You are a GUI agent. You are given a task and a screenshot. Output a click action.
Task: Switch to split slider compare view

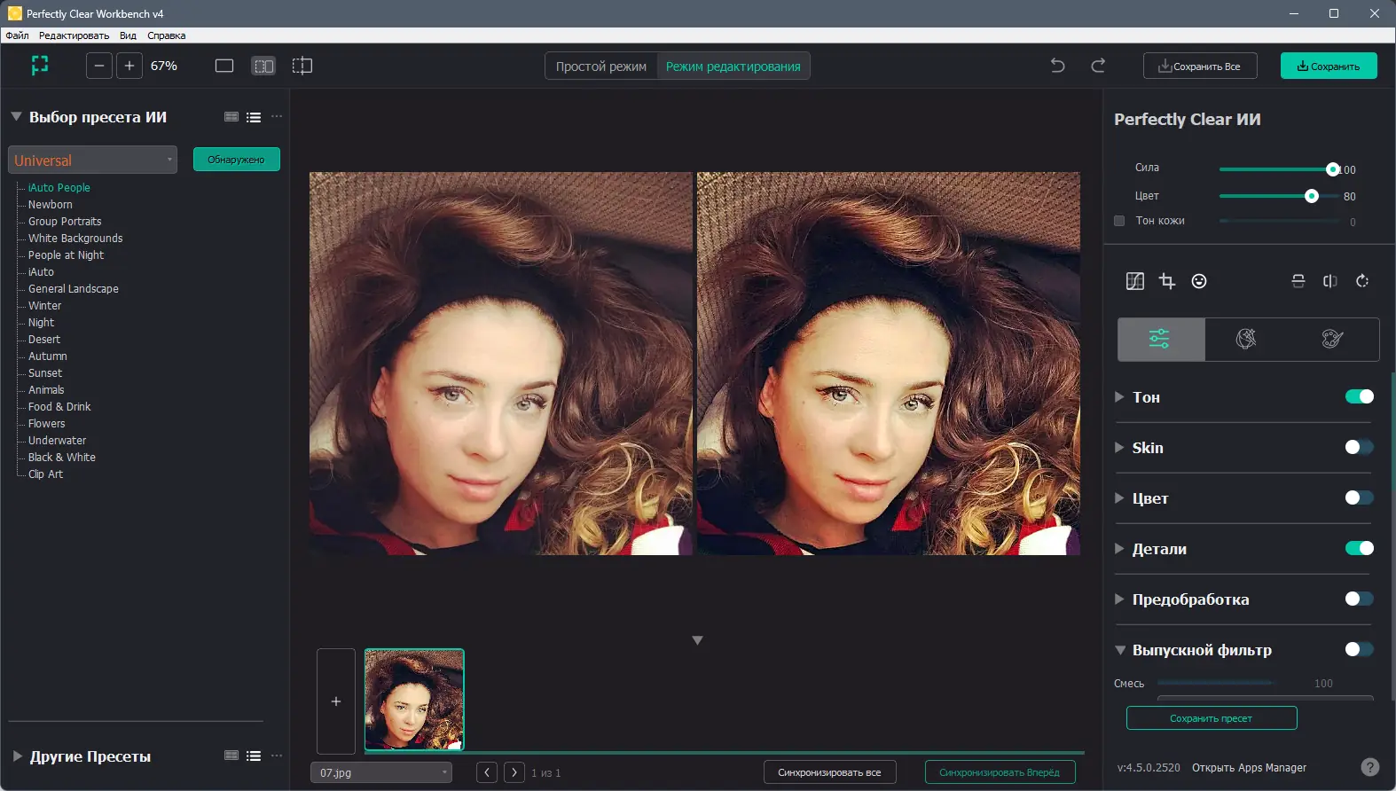pos(302,66)
